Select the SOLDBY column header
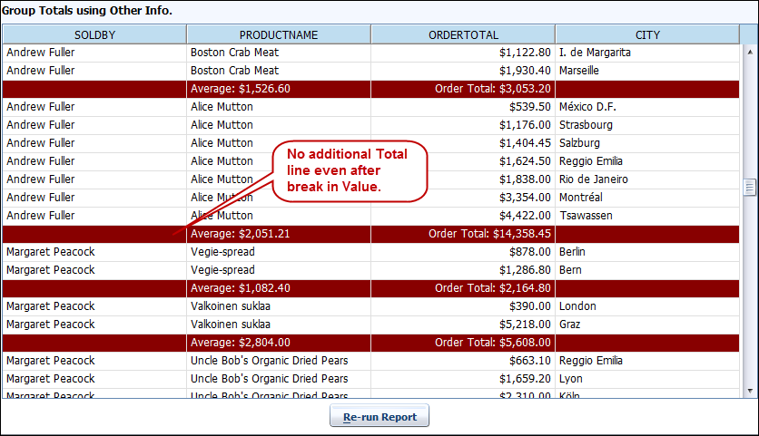This screenshot has width=759, height=436. click(94, 34)
